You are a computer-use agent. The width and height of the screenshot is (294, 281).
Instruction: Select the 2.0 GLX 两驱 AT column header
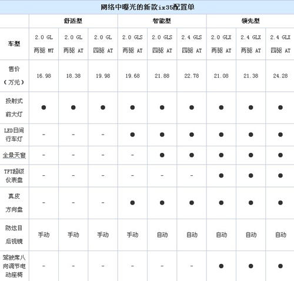tap(221, 44)
